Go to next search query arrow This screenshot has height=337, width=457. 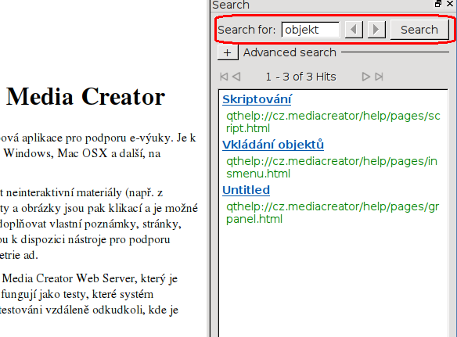(x=376, y=30)
